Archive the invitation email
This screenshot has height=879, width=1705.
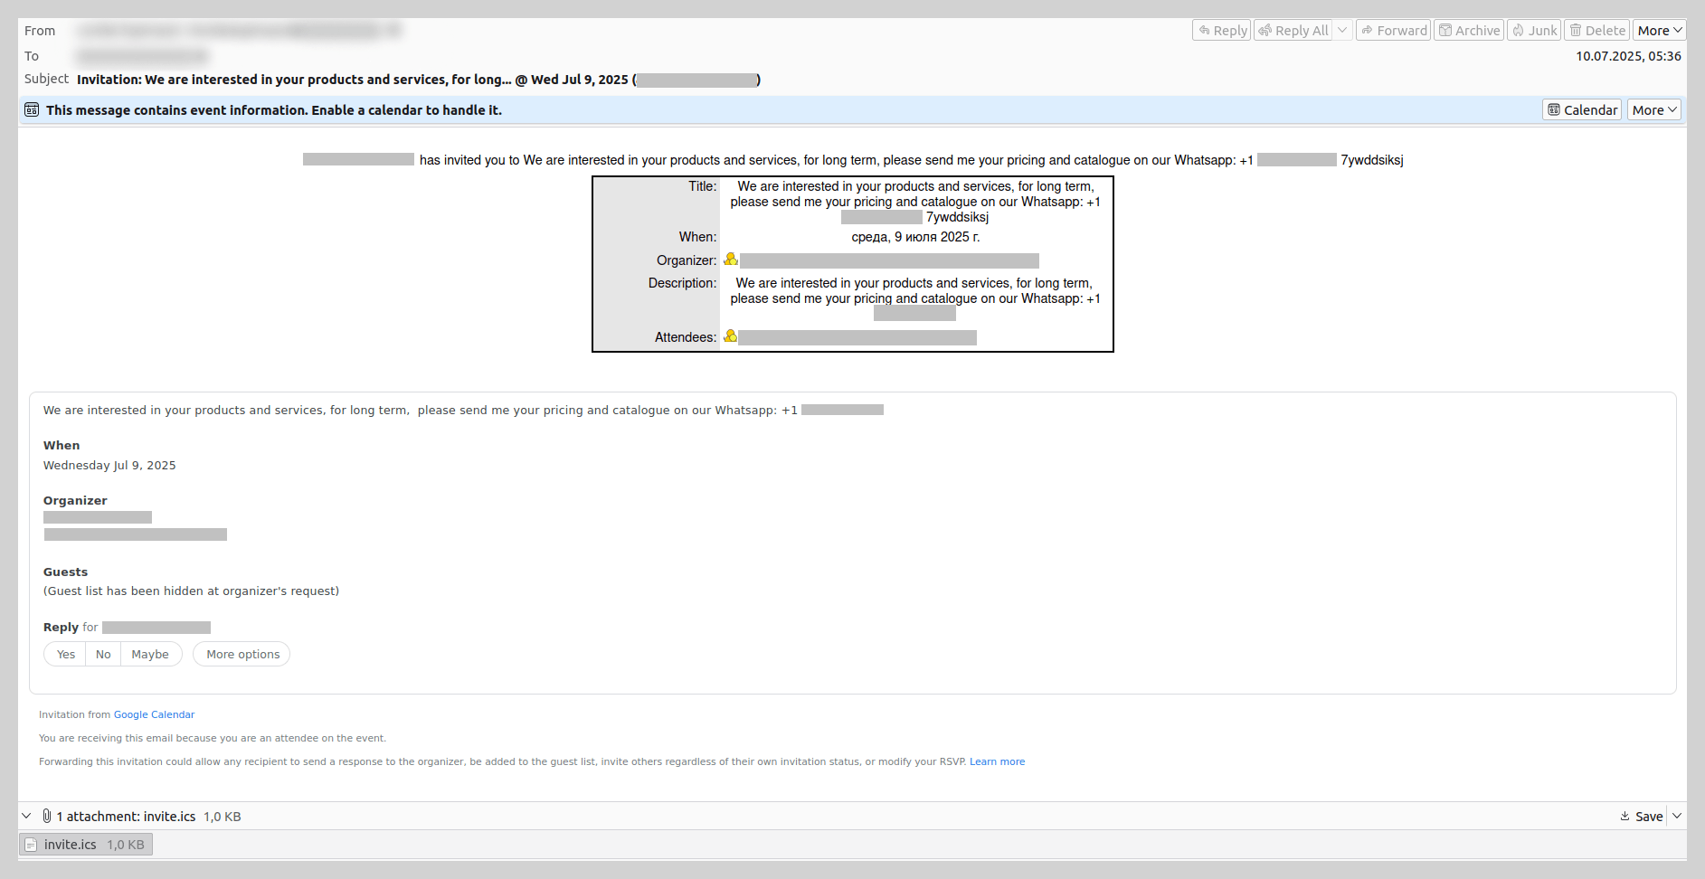coord(1469,31)
